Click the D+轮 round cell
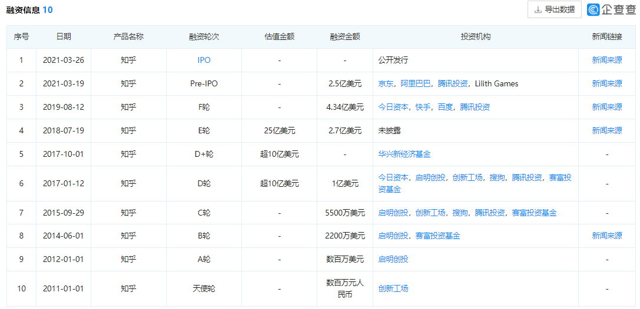640x309 pixels. coord(204,154)
